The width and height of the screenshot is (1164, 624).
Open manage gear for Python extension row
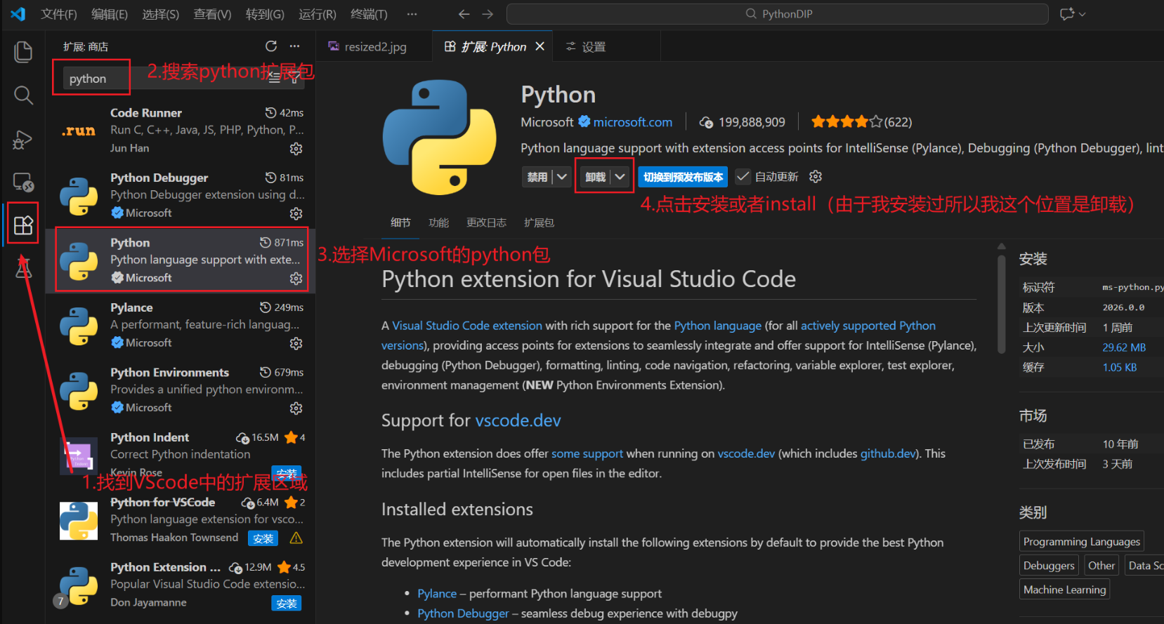point(296,279)
